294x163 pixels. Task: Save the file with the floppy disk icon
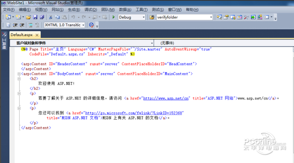[35, 17]
